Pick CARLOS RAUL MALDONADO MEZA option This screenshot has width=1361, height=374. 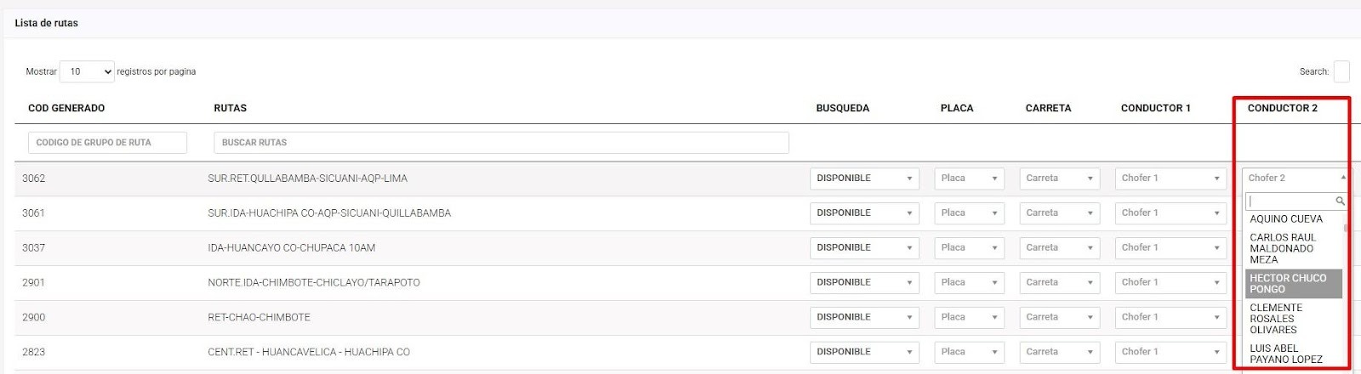[1282, 248]
